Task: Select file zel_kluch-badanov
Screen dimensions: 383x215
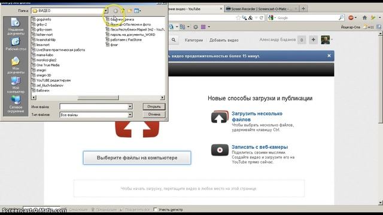Action: point(47,85)
